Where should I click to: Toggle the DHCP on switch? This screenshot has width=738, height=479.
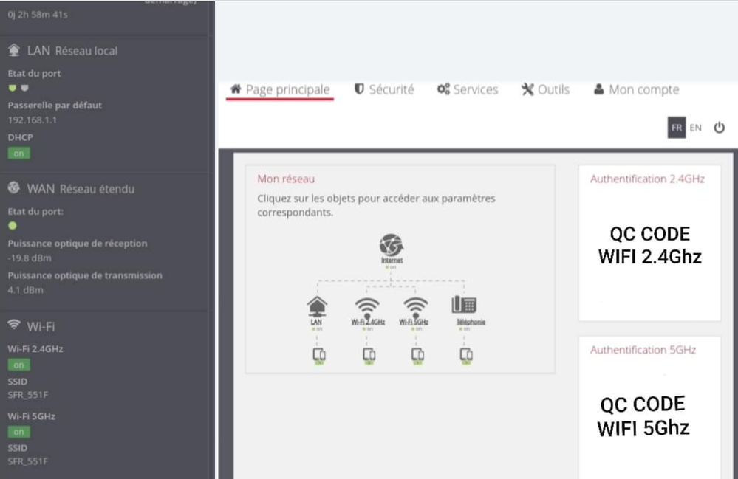pos(18,154)
